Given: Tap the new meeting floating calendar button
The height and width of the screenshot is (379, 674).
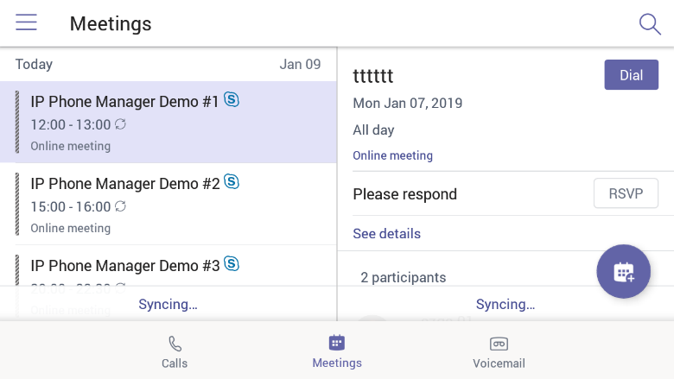Looking at the screenshot, I should pos(623,271).
